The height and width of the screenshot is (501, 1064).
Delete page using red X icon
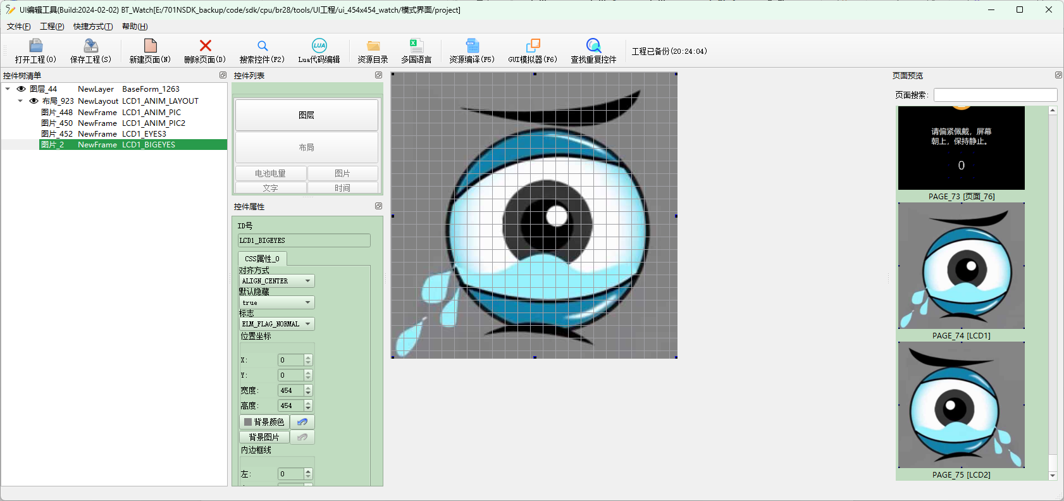click(x=205, y=51)
